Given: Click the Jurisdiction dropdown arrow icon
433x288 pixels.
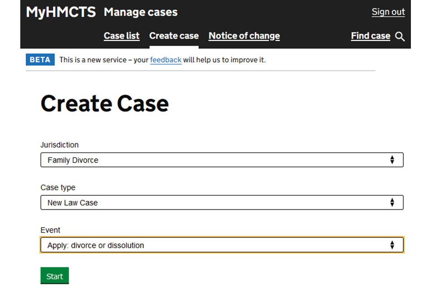Looking at the screenshot, I should 392,160.
